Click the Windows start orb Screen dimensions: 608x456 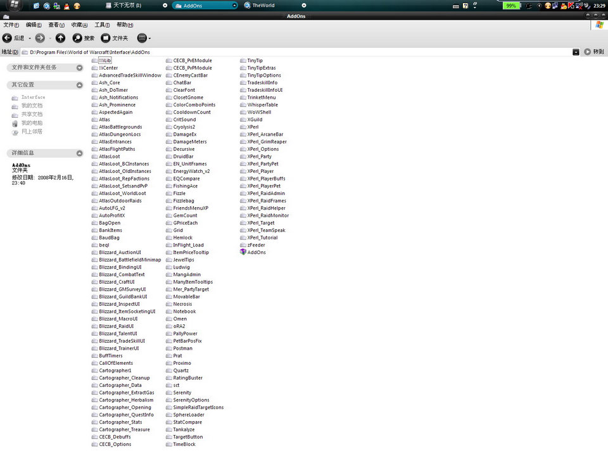pyautogui.click(x=15, y=4)
